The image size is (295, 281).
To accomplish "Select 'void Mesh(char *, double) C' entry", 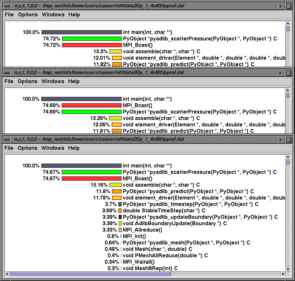I will click(x=157, y=249).
